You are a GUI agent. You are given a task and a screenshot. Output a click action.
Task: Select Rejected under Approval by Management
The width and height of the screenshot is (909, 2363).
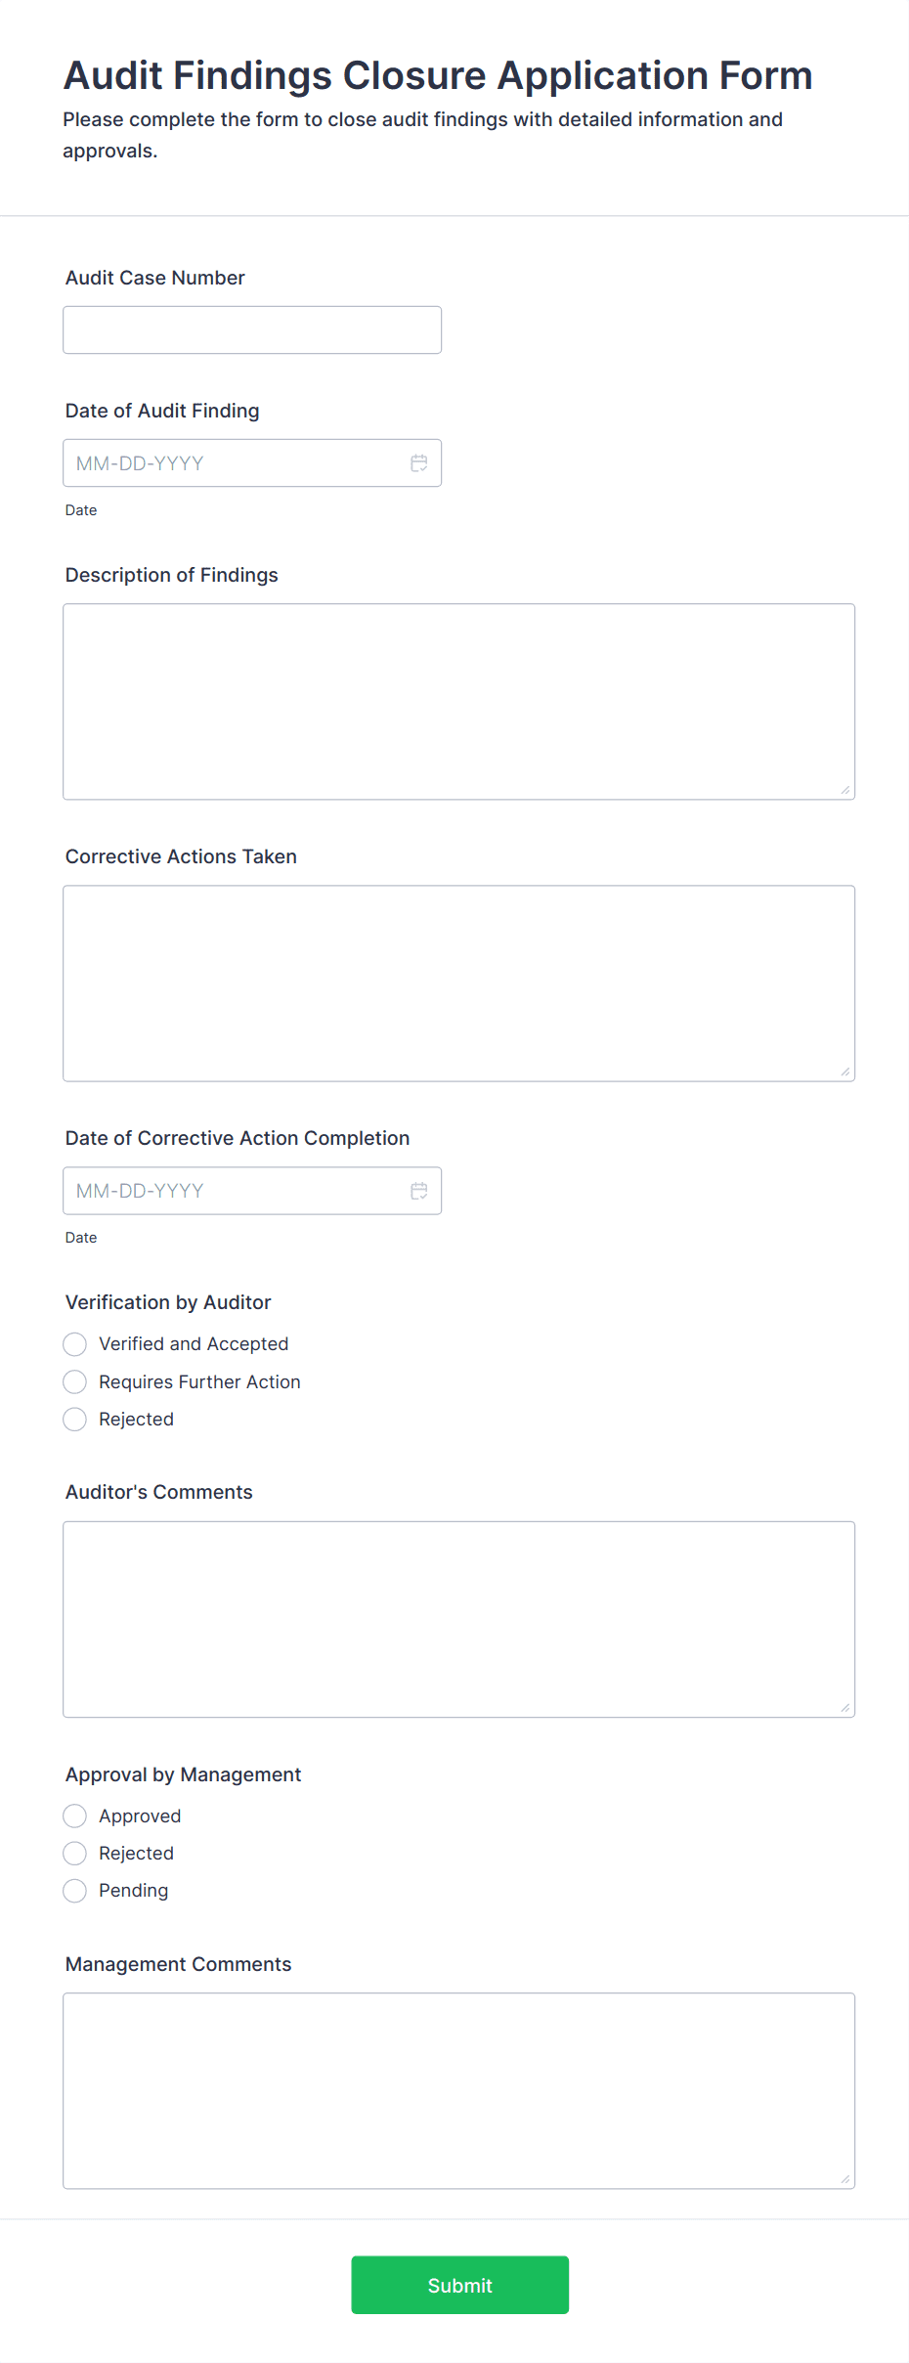pos(75,1854)
